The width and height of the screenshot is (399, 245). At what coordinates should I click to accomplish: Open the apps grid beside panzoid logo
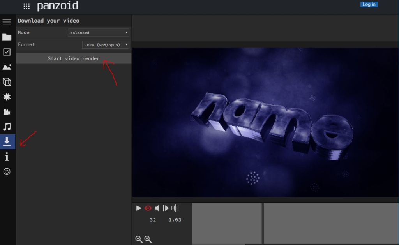pyautogui.click(x=26, y=6)
